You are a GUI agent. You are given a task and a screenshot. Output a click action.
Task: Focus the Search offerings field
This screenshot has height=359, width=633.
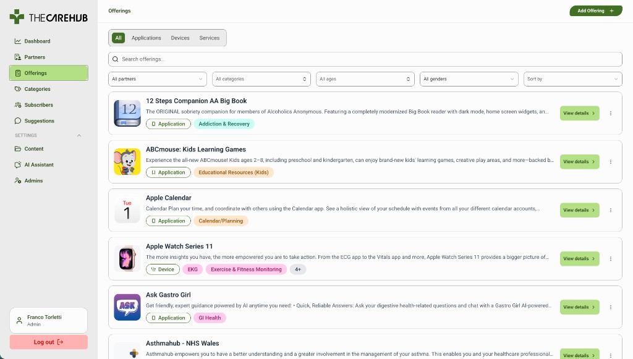365,59
